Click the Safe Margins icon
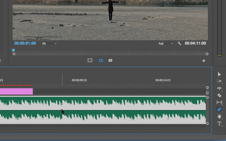The width and height of the screenshot is (226, 141). pos(90,60)
